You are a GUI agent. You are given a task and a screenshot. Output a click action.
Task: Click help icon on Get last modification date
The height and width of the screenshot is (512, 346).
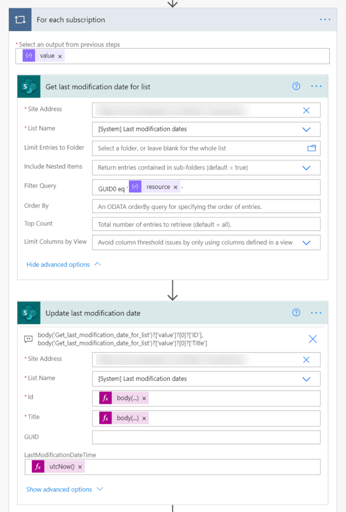click(296, 86)
